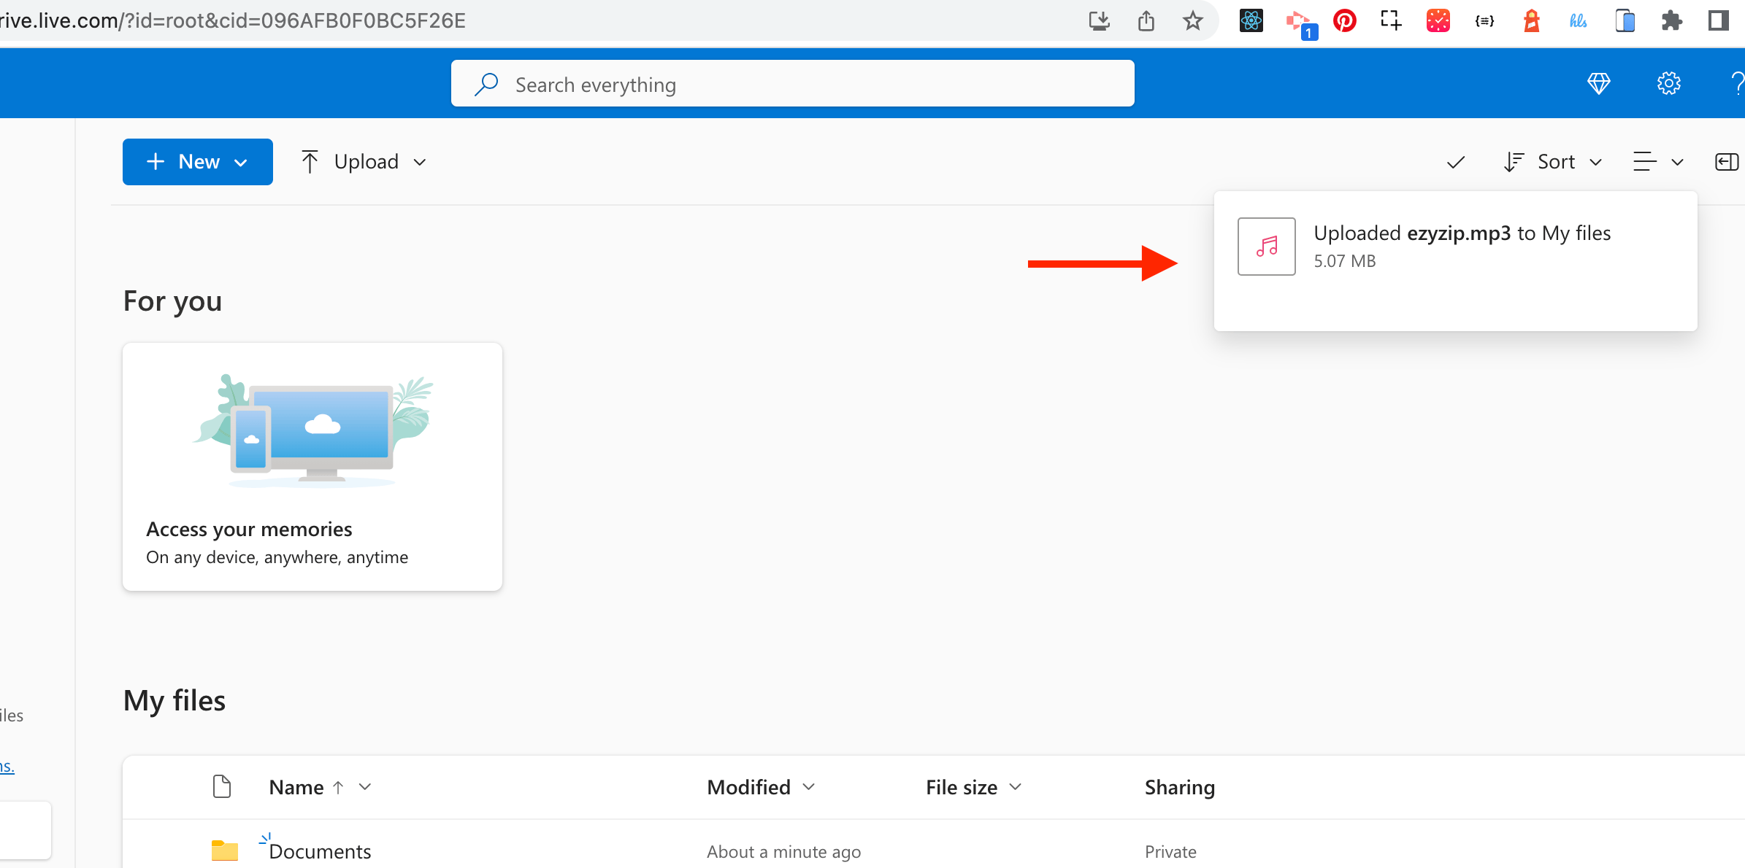This screenshot has height=868, width=1745.
Task: Click the browser share page icon
Action: pos(1146,21)
